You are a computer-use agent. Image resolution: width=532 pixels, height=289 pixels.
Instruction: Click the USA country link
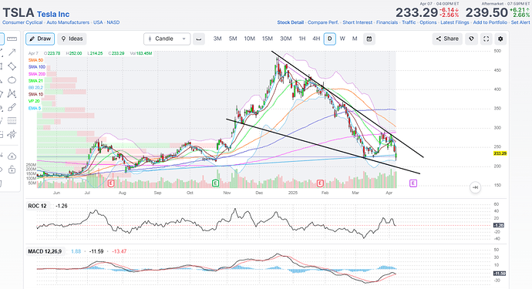pyautogui.click(x=98, y=22)
